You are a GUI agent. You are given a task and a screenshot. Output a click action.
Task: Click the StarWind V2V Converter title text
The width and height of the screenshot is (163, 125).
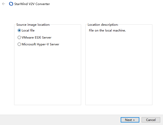point(32,4)
